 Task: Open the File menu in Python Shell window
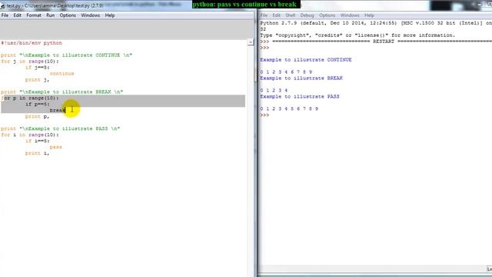click(x=264, y=15)
